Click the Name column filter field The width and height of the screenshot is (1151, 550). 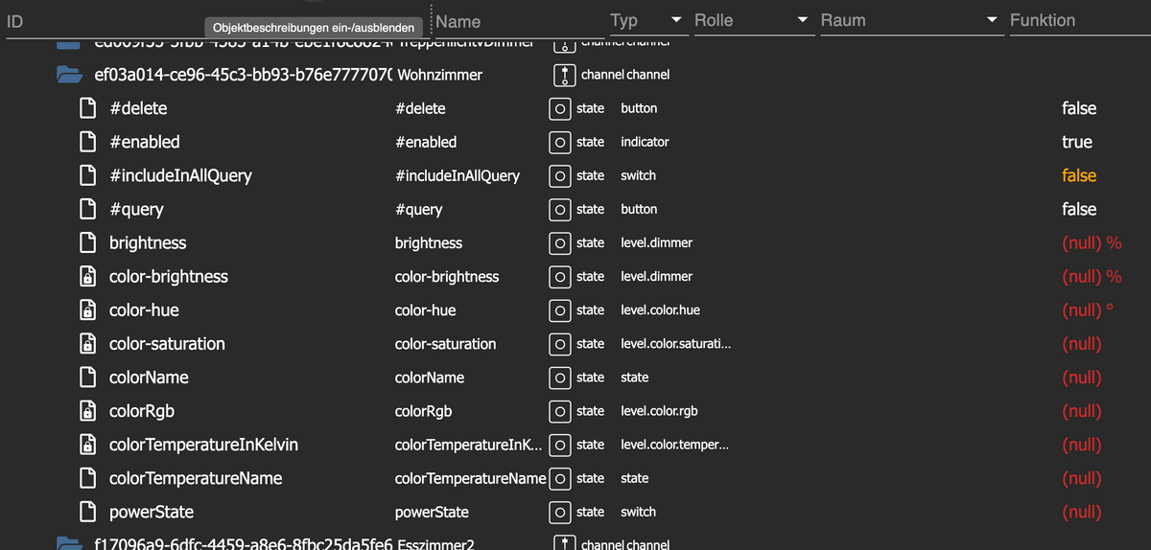[x=518, y=21]
